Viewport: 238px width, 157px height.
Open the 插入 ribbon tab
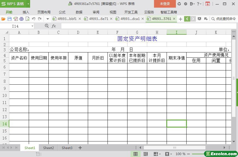[26, 12]
